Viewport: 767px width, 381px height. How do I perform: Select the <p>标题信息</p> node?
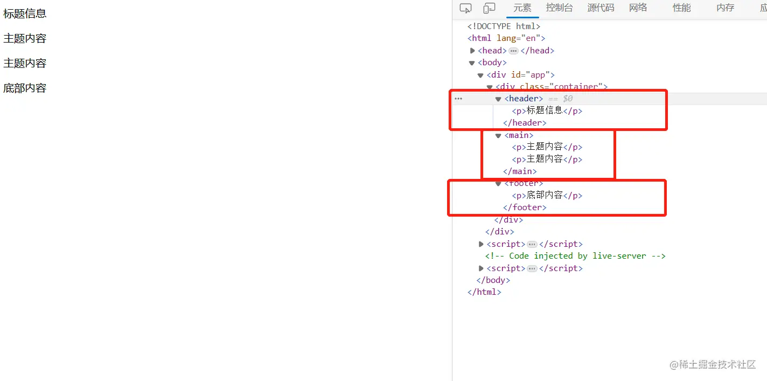click(x=547, y=110)
